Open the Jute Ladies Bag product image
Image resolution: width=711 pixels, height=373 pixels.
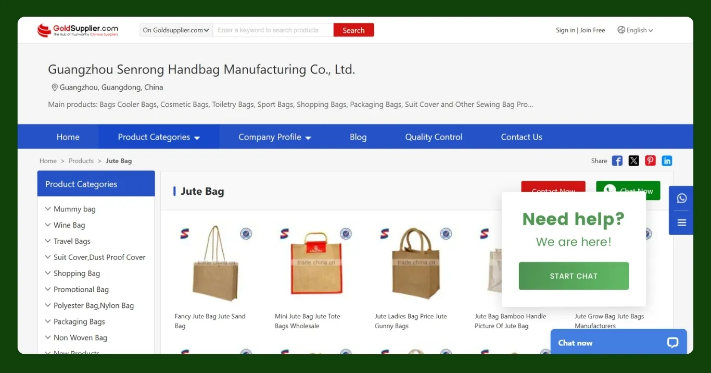(x=415, y=265)
